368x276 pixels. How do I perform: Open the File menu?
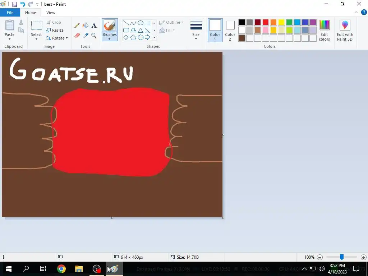click(x=10, y=13)
